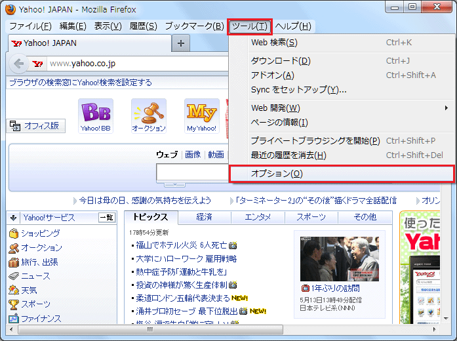Switch to the エンタメ tab
The height and width of the screenshot is (341, 457).
258,217
